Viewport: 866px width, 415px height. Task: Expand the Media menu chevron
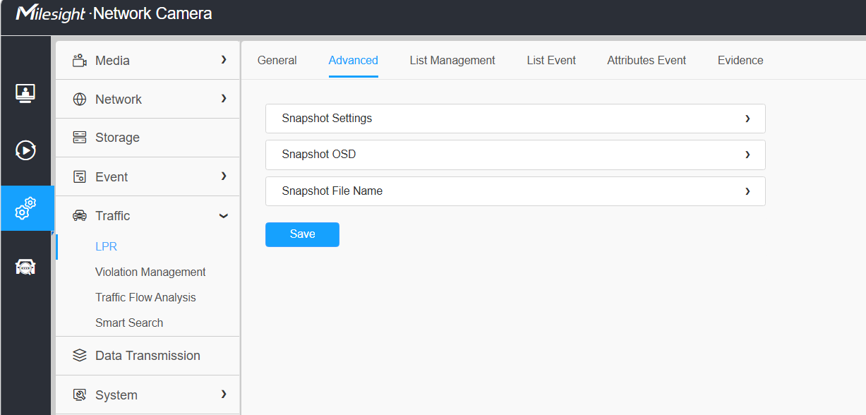point(224,60)
